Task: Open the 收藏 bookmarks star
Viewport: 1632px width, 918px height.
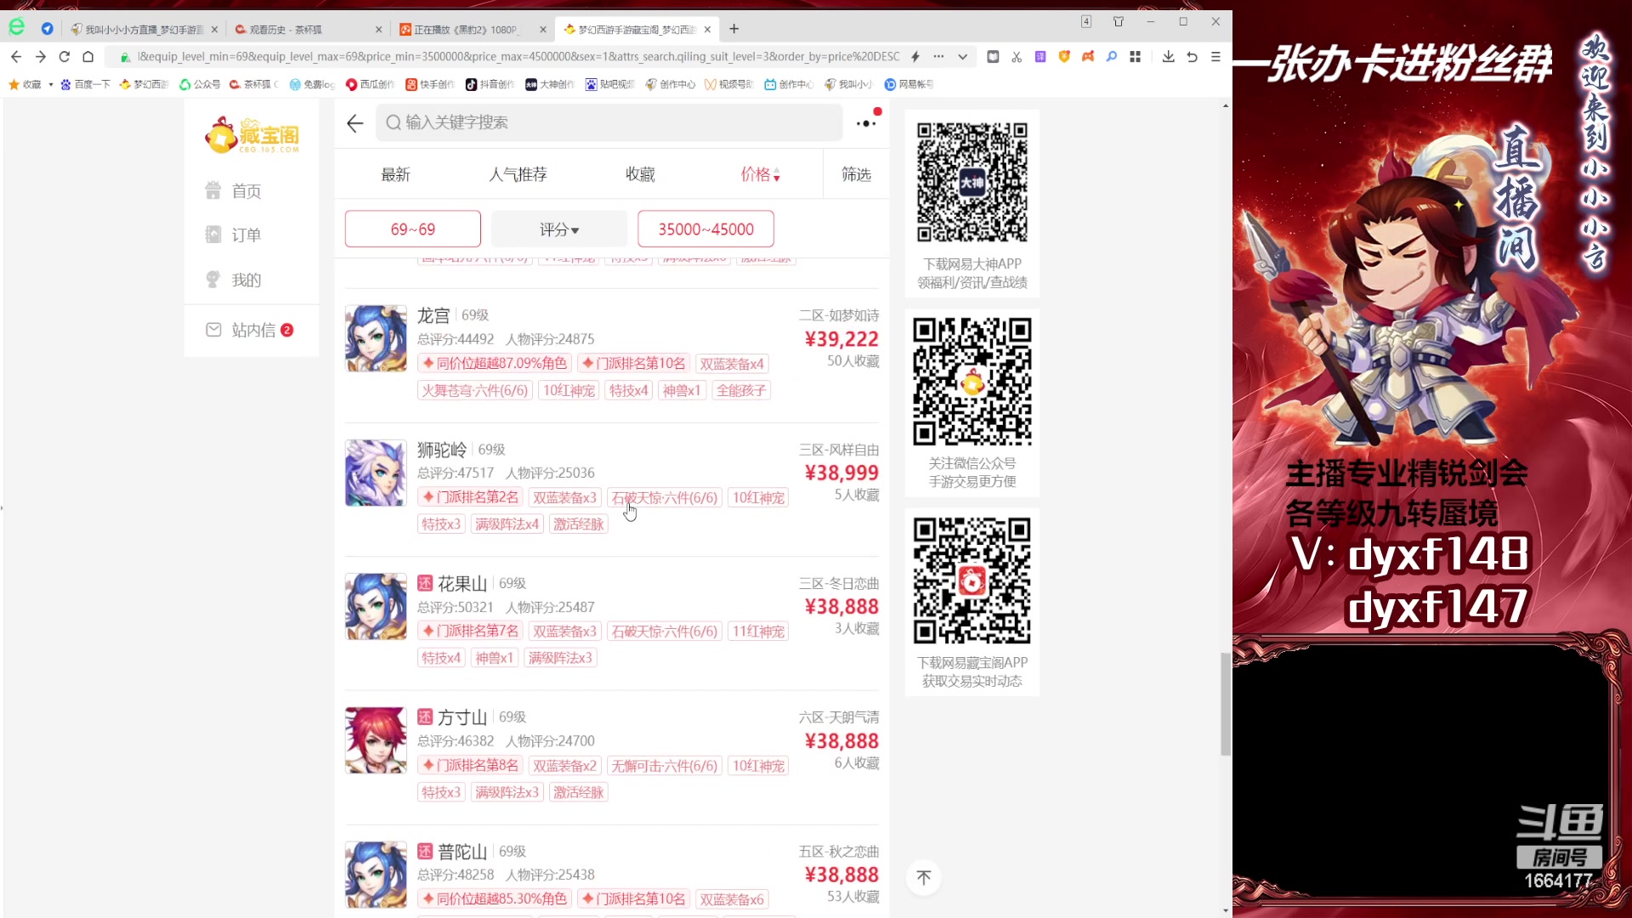Action: (25, 84)
